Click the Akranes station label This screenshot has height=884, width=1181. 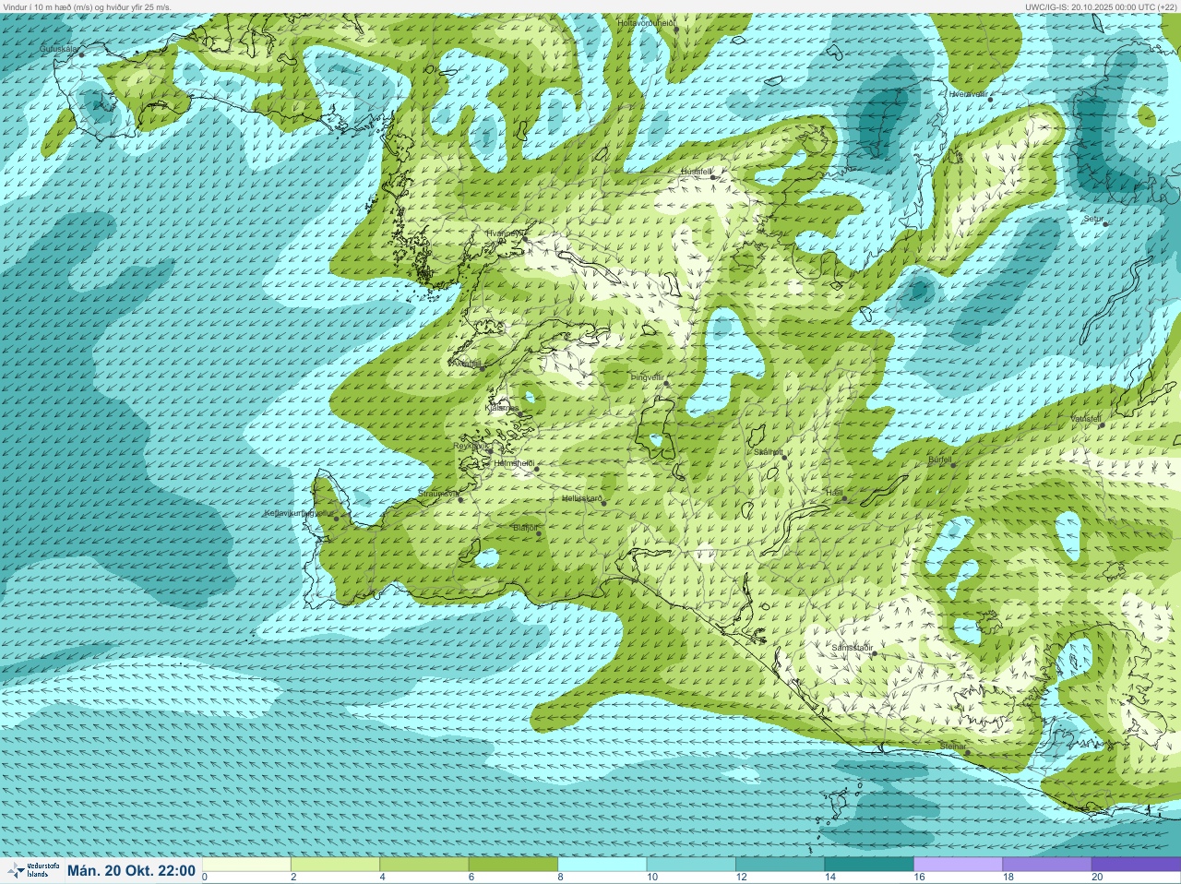pos(465,364)
